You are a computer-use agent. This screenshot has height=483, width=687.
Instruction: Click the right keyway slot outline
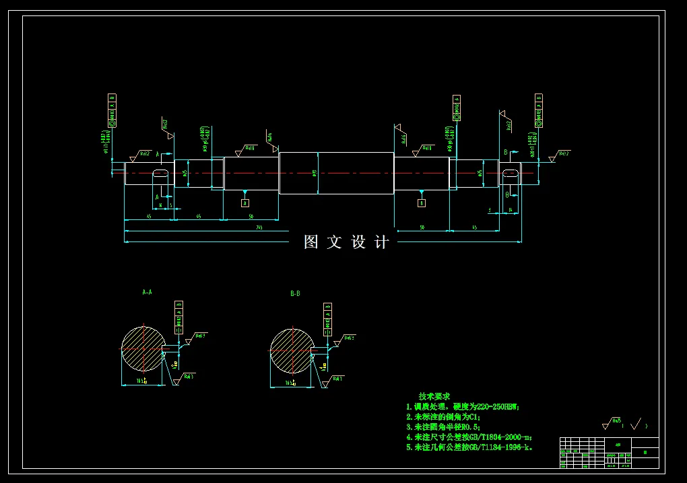coord(510,174)
